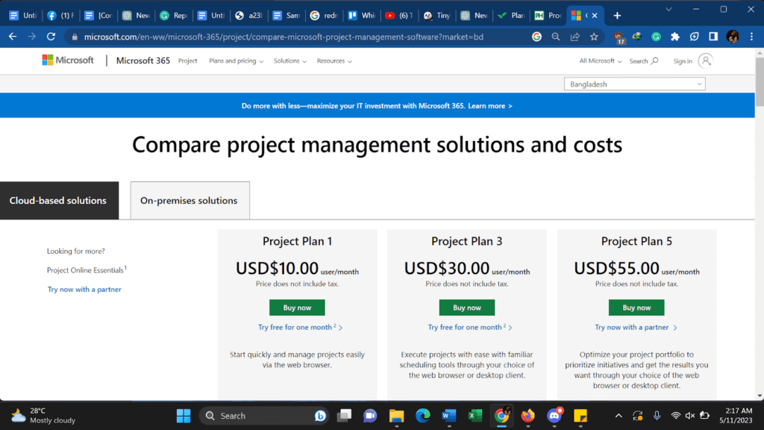Screen dimensions: 764x430
Task: Open the Sign in account icon
Action: click(x=705, y=61)
